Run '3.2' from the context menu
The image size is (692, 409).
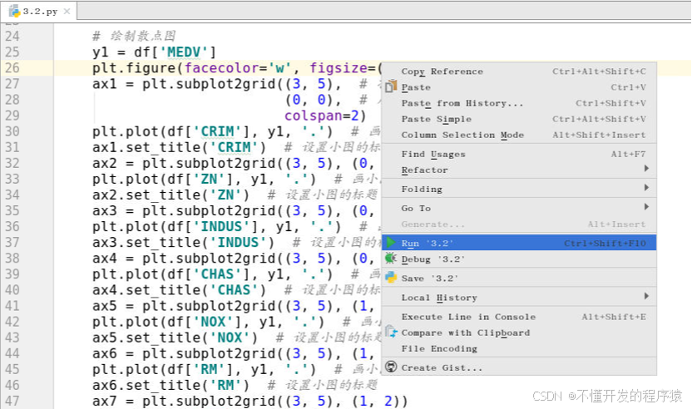click(518, 243)
